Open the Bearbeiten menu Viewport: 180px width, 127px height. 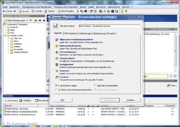tap(14, 7)
